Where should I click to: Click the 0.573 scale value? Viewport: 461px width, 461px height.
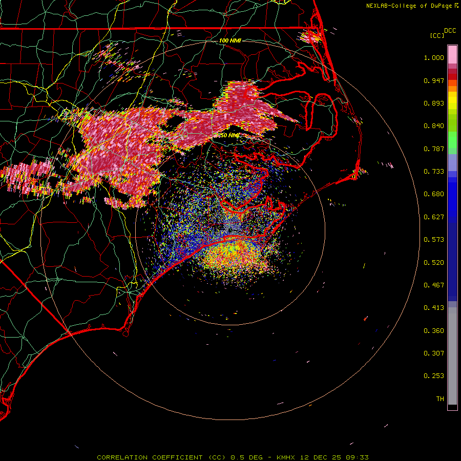(x=434, y=240)
